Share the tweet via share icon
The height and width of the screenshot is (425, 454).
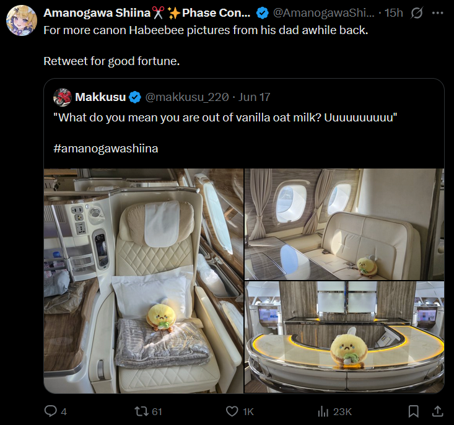point(437,411)
